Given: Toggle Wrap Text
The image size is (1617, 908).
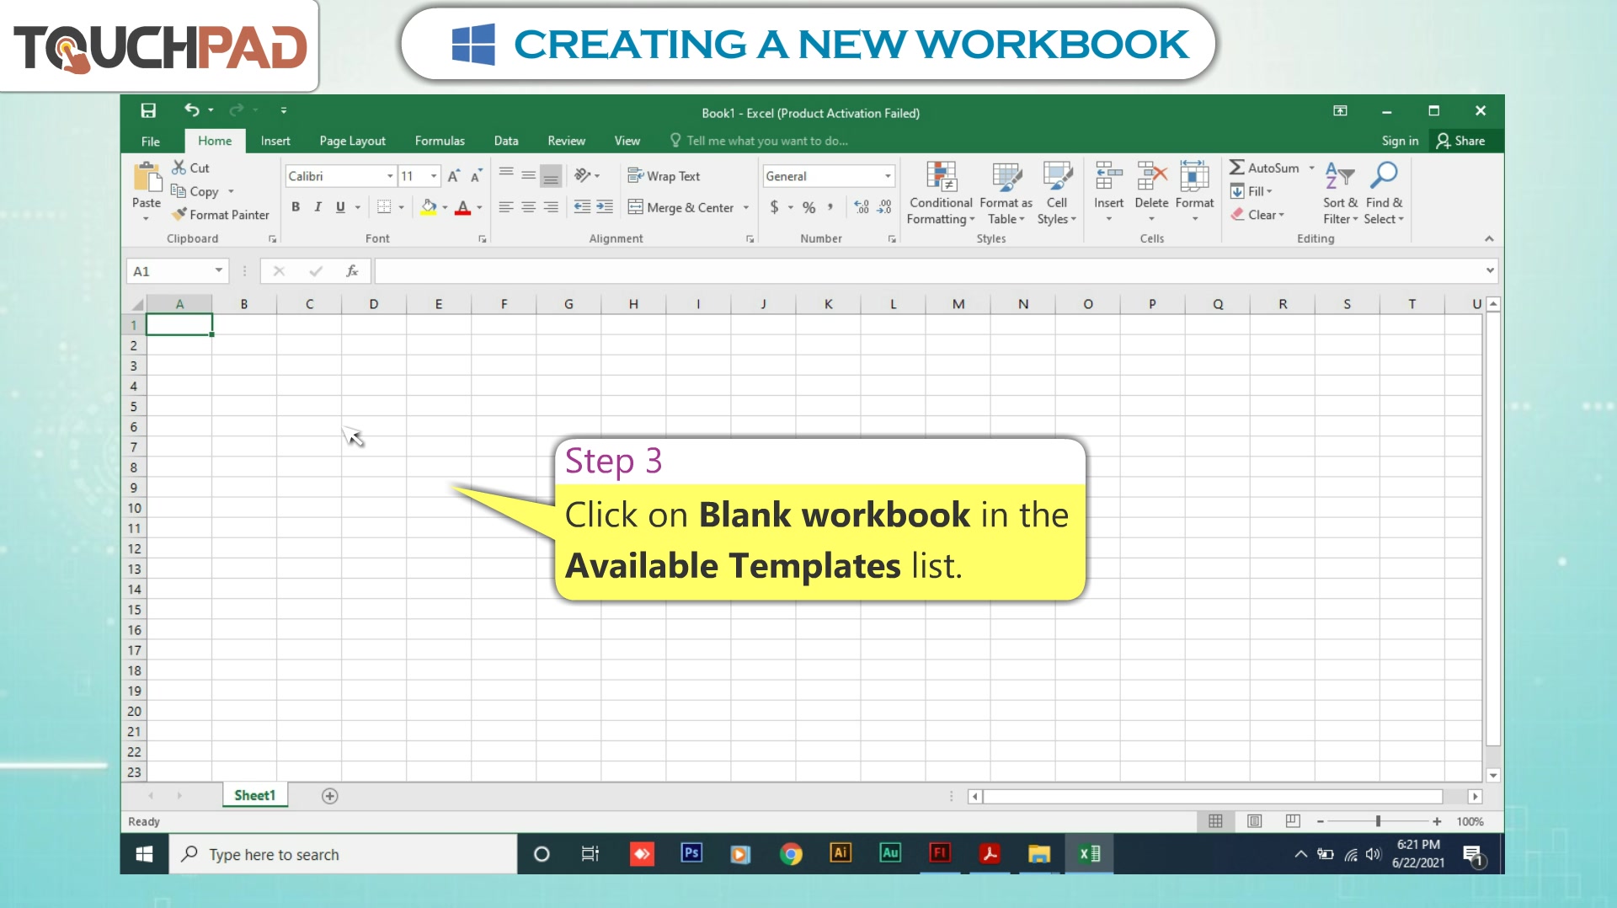Looking at the screenshot, I should [664, 176].
